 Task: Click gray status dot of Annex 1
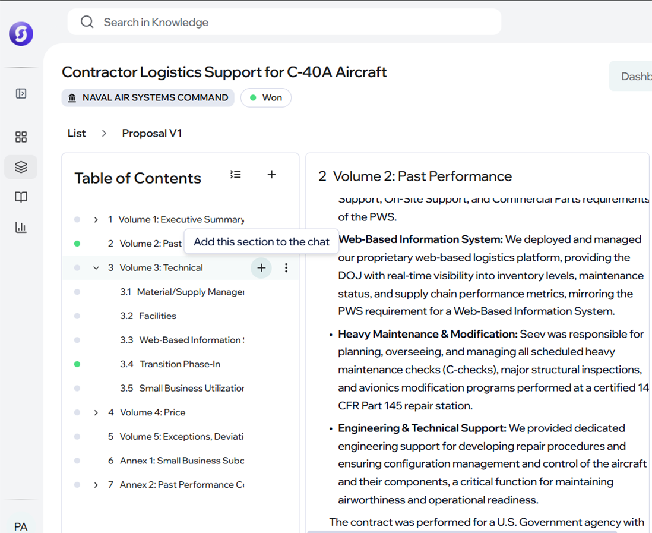tap(77, 461)
